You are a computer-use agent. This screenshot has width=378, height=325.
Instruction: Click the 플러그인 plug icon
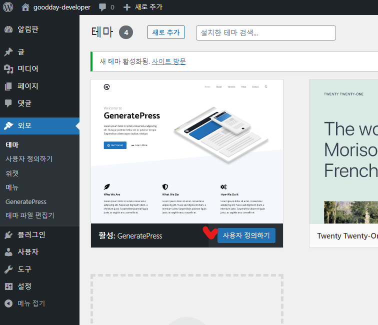pyautogui.click(x=8, y=235)
